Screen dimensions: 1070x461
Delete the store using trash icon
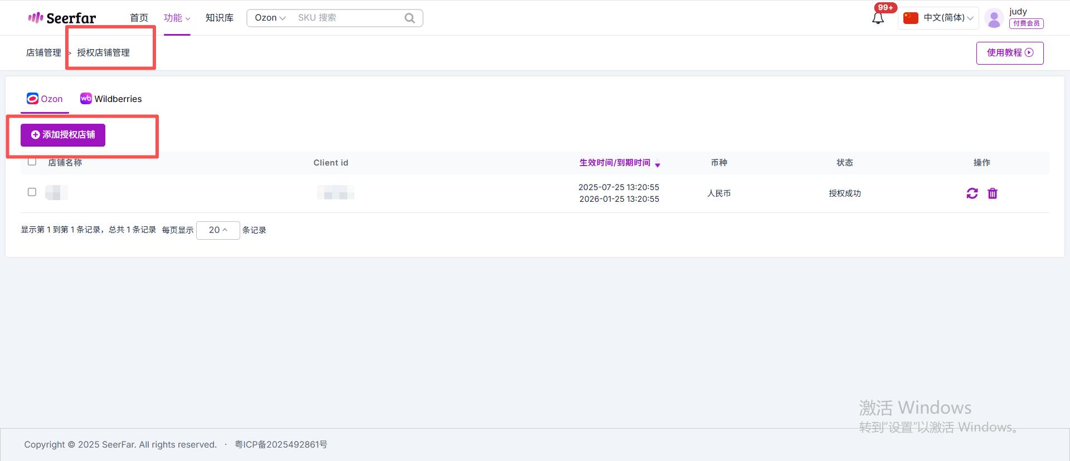click(993, 193)
